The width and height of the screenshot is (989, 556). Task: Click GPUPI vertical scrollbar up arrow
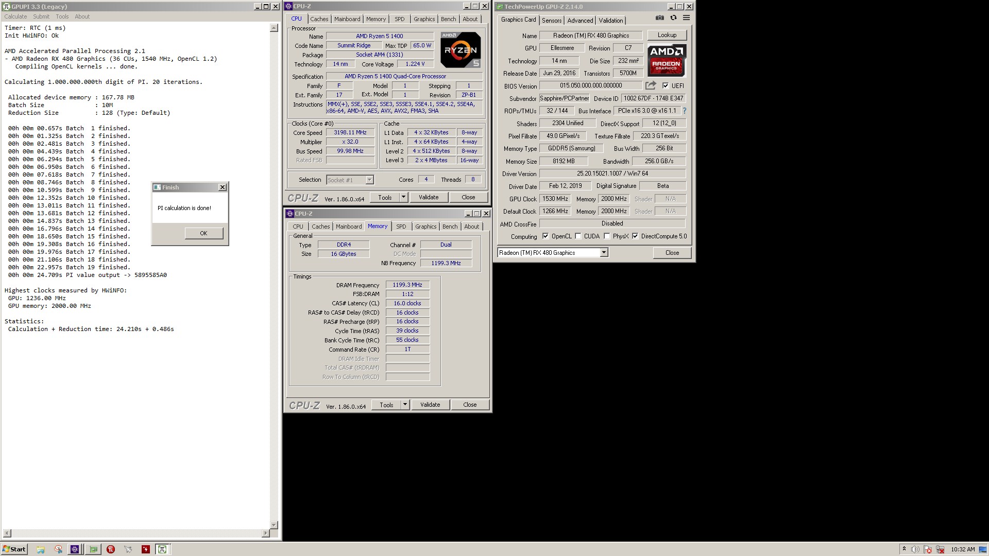point(274,28)
